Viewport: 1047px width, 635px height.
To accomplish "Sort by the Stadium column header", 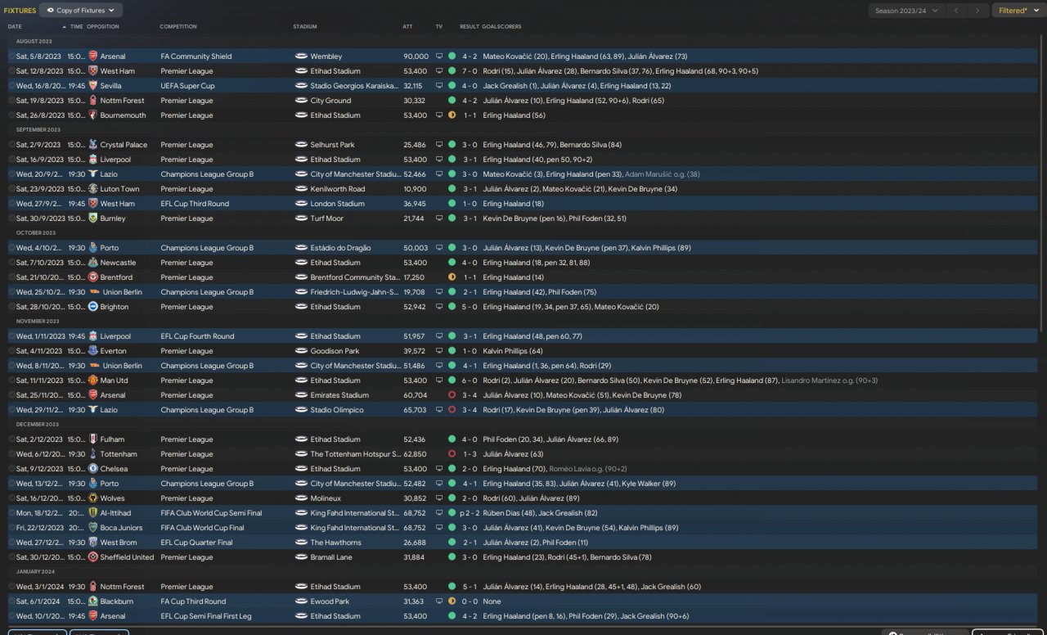I will click(x=305, y=26).
